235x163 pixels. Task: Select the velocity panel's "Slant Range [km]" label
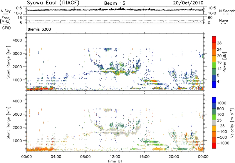[8, 123]
